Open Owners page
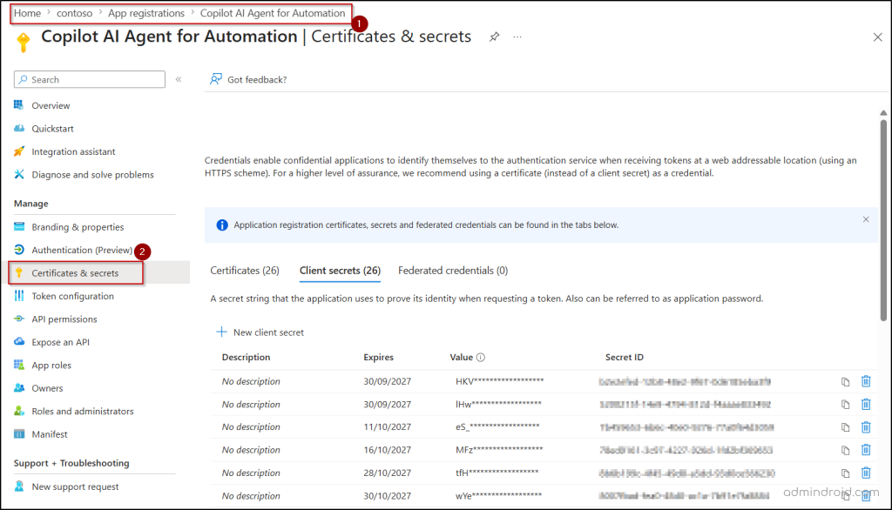892x510 pixels. pos(47,388)
